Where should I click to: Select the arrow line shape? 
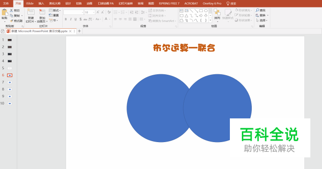pyautogui.click(x=196, y=11)
